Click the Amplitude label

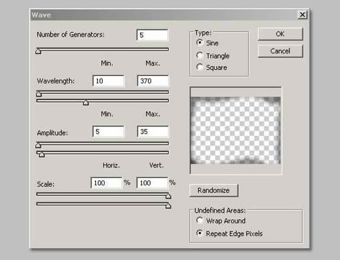pyautogui.click(x=53, y=133)
